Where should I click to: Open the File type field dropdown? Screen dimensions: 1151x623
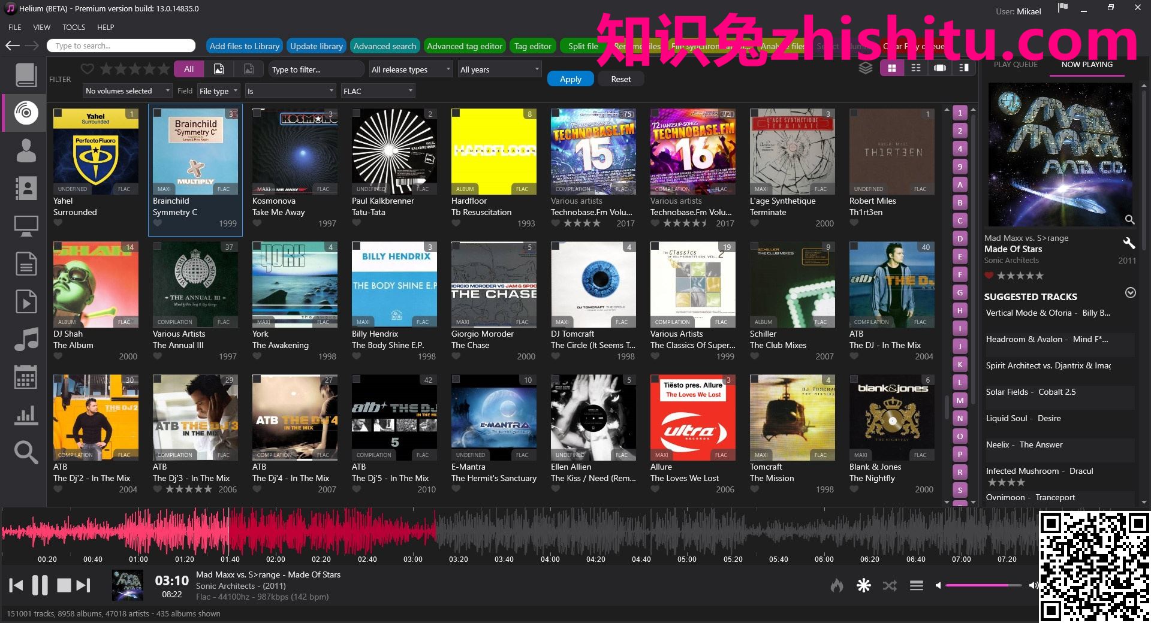coord(219,91)
